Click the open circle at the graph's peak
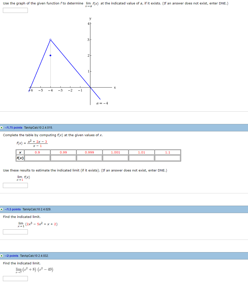Image resolution: width=248 pixels, height=285 pixels. [x=50, y=39]
